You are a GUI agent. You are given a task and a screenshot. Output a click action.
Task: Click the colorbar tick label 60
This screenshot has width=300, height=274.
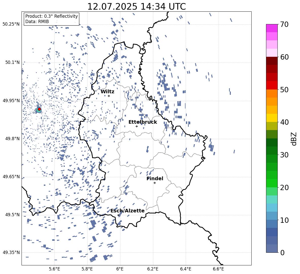point(284,57)
